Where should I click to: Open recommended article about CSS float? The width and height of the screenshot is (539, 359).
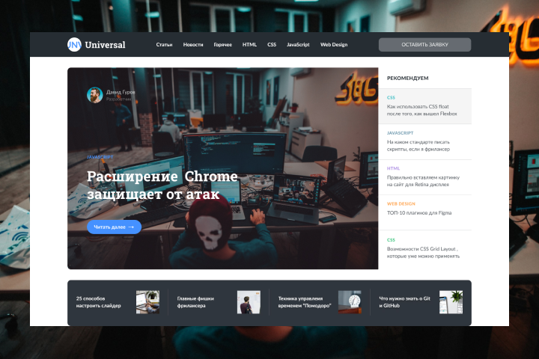421,110
